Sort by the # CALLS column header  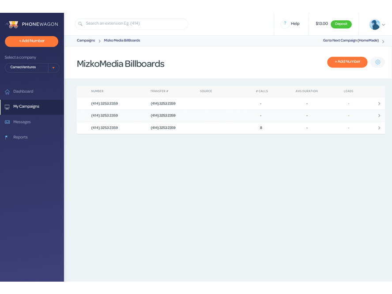pos(262,91)
